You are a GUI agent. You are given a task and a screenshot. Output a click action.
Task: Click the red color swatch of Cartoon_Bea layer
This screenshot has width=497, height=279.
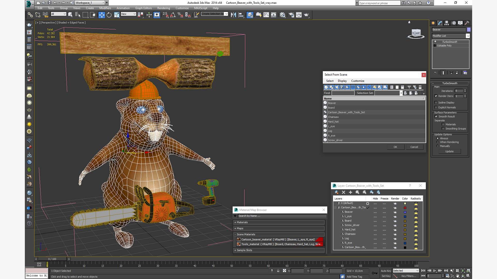(x=405, y=208)
